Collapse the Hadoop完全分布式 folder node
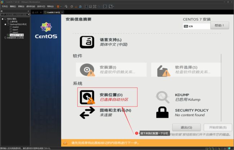The height and width of the screenshot is (150, 234). tap(5, 24)
